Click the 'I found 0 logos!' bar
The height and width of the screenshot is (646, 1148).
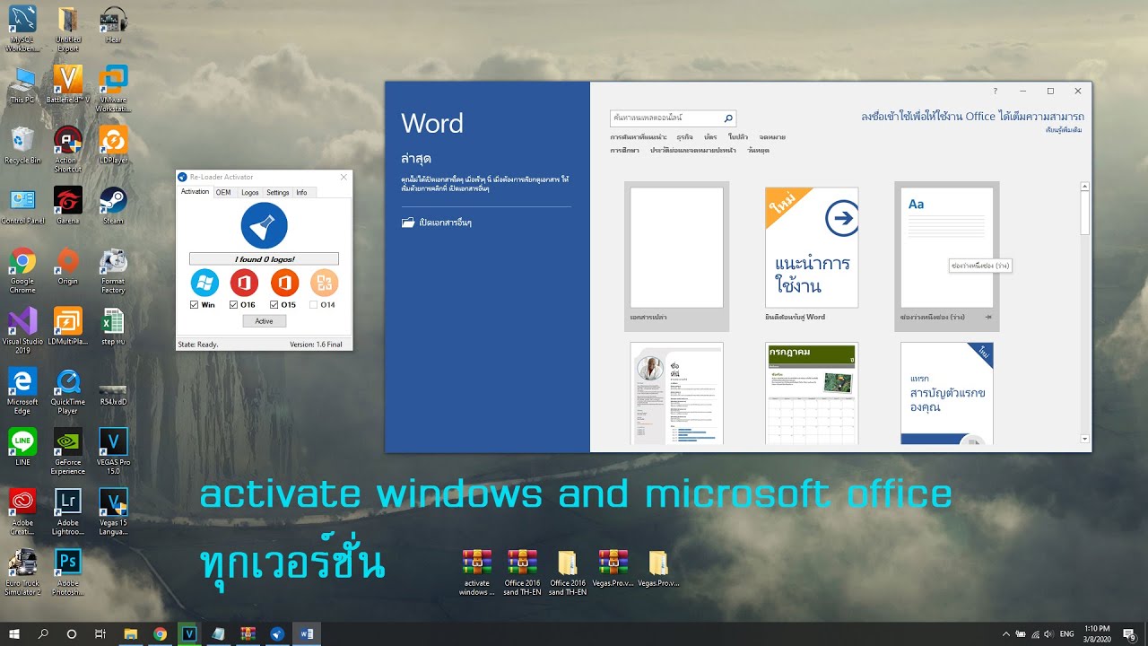pyautogui.click(x=264, y=258)
